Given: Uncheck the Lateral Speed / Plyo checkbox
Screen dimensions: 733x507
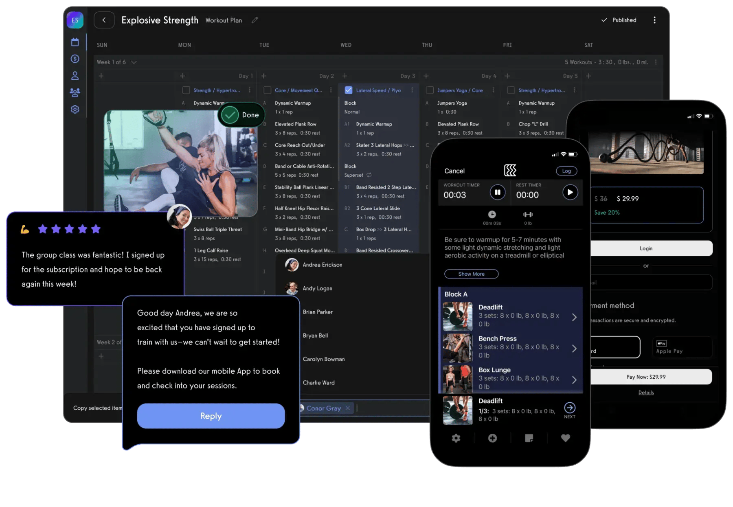Looking at the screenshot, I should 349,90.
